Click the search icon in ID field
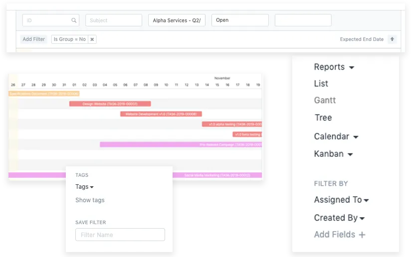412x257 pixels. [74, 20]
